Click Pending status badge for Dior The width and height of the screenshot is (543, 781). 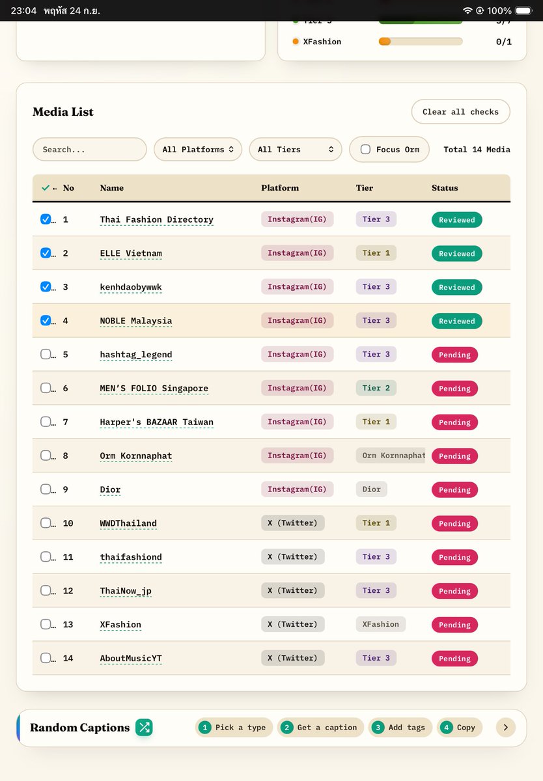pyautogui.click(x=454, y=490)
